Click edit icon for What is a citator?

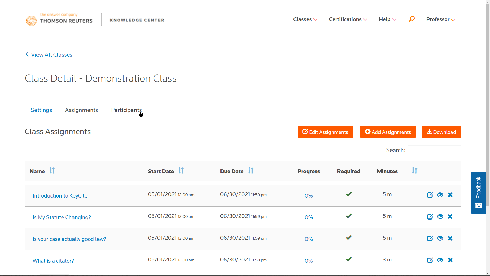point(430,260)
